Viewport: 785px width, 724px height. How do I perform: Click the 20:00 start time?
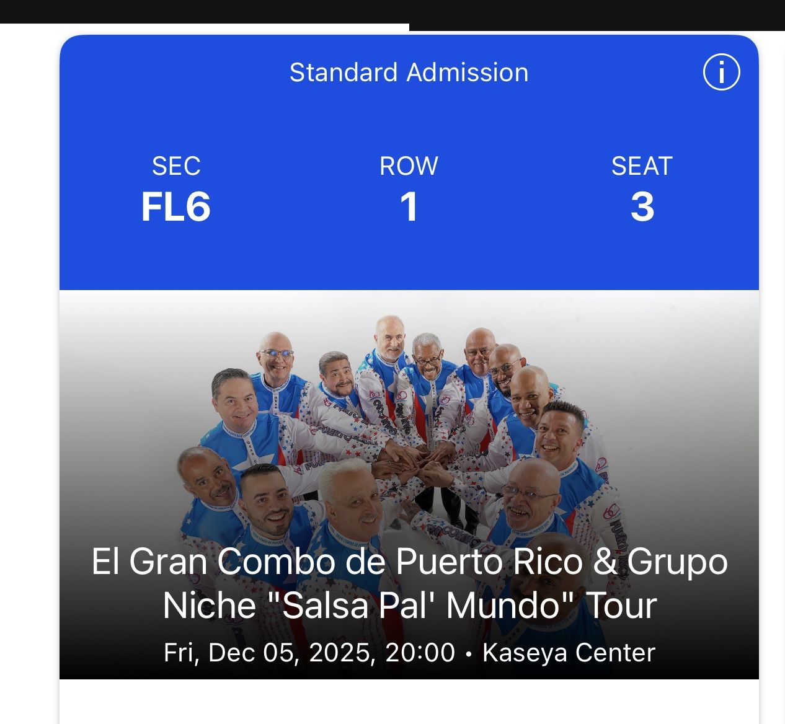point(420,653)
